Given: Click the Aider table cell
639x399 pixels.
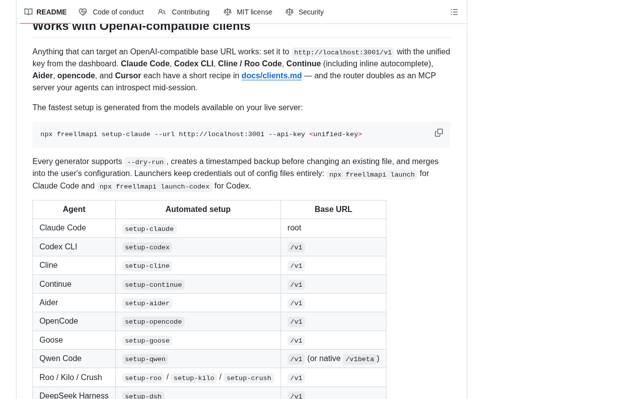Looking at the screenshot, I should point(74,303).
